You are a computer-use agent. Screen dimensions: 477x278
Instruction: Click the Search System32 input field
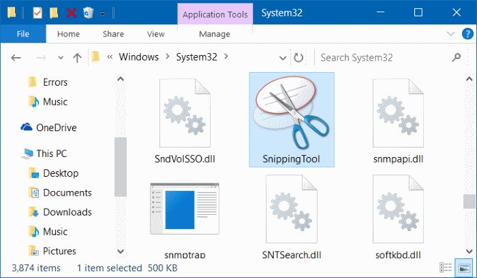pyautogui.click(x=383, y=57)
